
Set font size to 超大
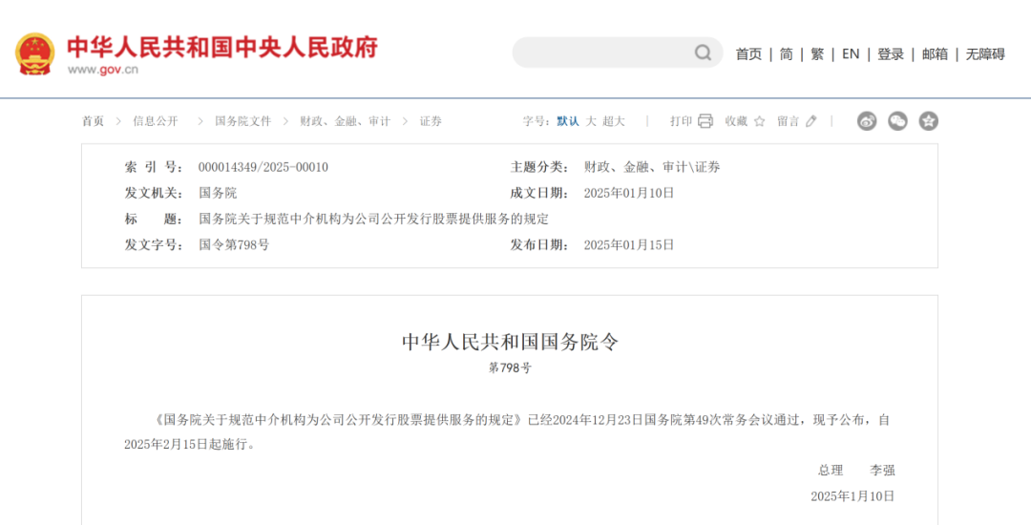tap(614, 121)
